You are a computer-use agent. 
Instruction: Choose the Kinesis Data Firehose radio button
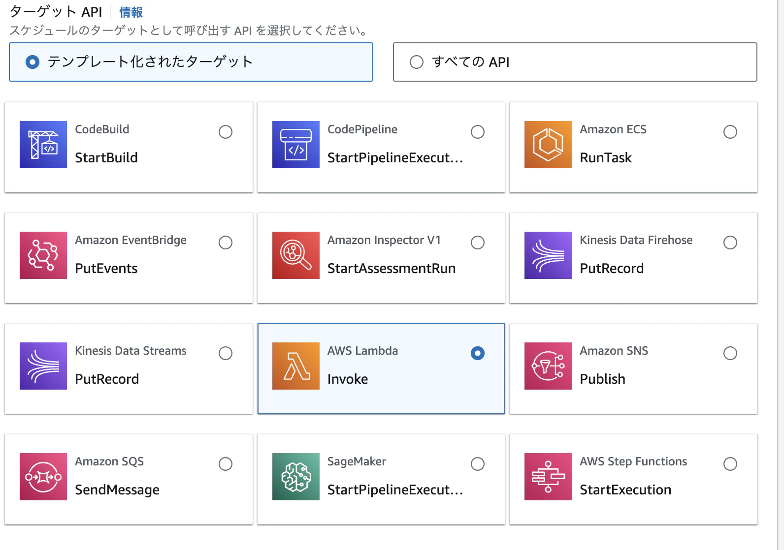click(x=730, y=243)
